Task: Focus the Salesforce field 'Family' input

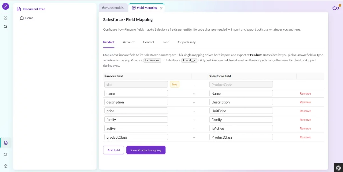Action: tap(241, 120)
